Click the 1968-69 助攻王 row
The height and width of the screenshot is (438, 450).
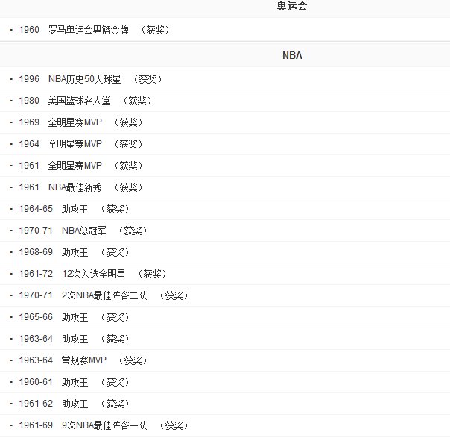(x=225, y=252)
